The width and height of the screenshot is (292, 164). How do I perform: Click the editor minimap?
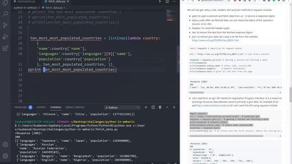click(171, 15)
